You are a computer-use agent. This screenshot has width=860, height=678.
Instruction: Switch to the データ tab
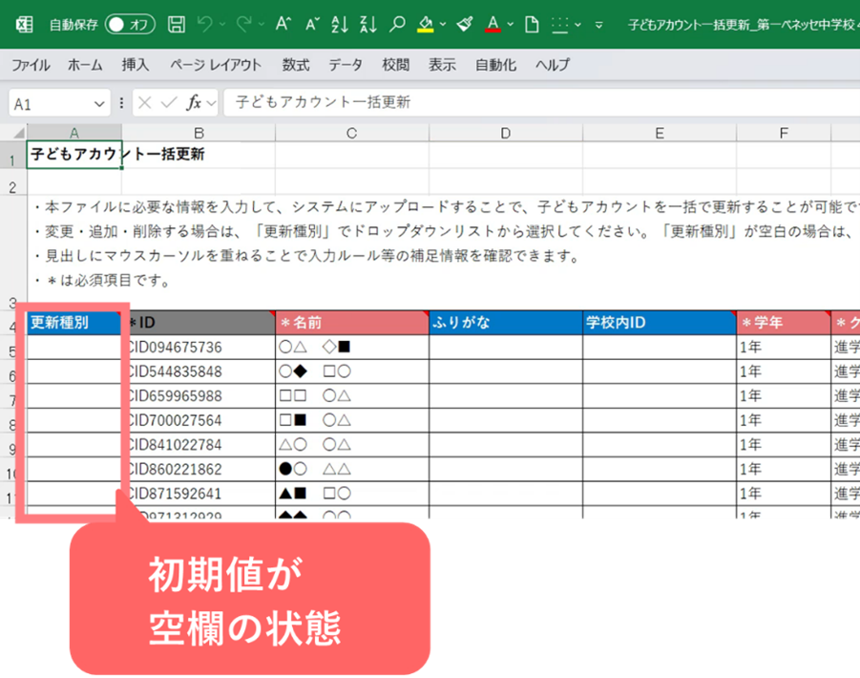point(346,65)
